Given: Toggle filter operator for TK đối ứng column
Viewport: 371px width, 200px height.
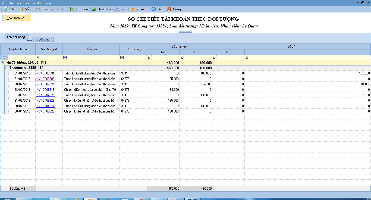Looking at the screenshot, I should point(122,57).
